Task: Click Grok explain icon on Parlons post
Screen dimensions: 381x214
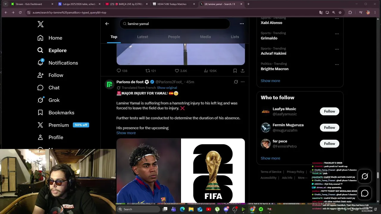Action: click(x=236, y=82)
